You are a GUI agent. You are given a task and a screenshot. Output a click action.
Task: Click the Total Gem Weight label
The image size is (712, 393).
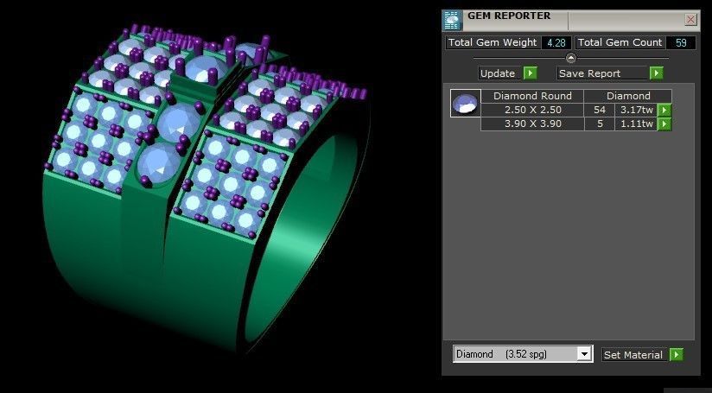pyautogui.click(x=493, y=42)
